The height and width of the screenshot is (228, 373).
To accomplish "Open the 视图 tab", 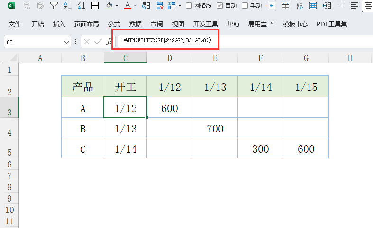I will point(178,24).
